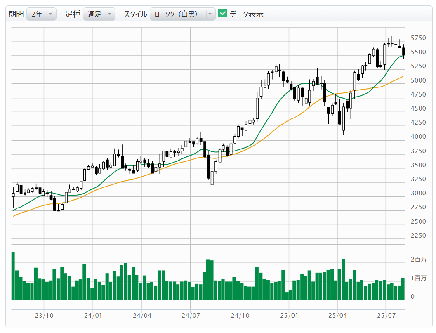Click the 3250 price axis label
This screenshot has width=436, height=333.
tap(418, 179)
